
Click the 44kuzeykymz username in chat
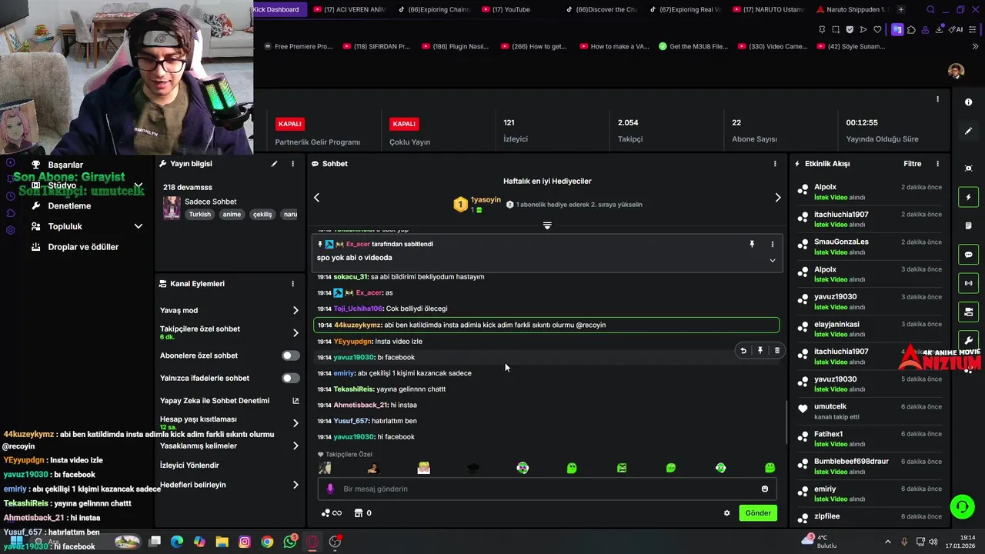click(357, 325)
